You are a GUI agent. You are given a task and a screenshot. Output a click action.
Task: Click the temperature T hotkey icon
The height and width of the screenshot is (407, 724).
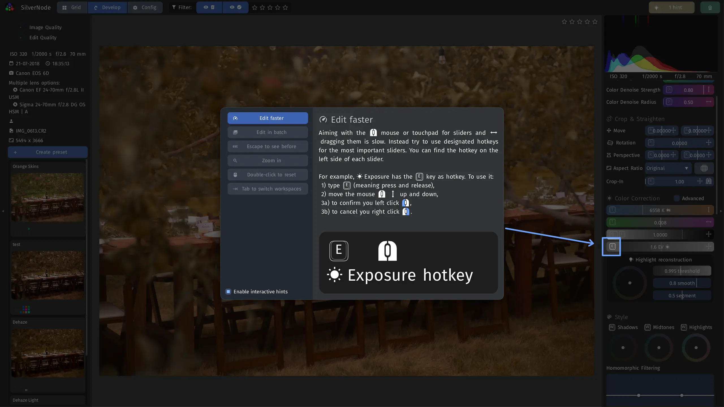coord(612,210)
